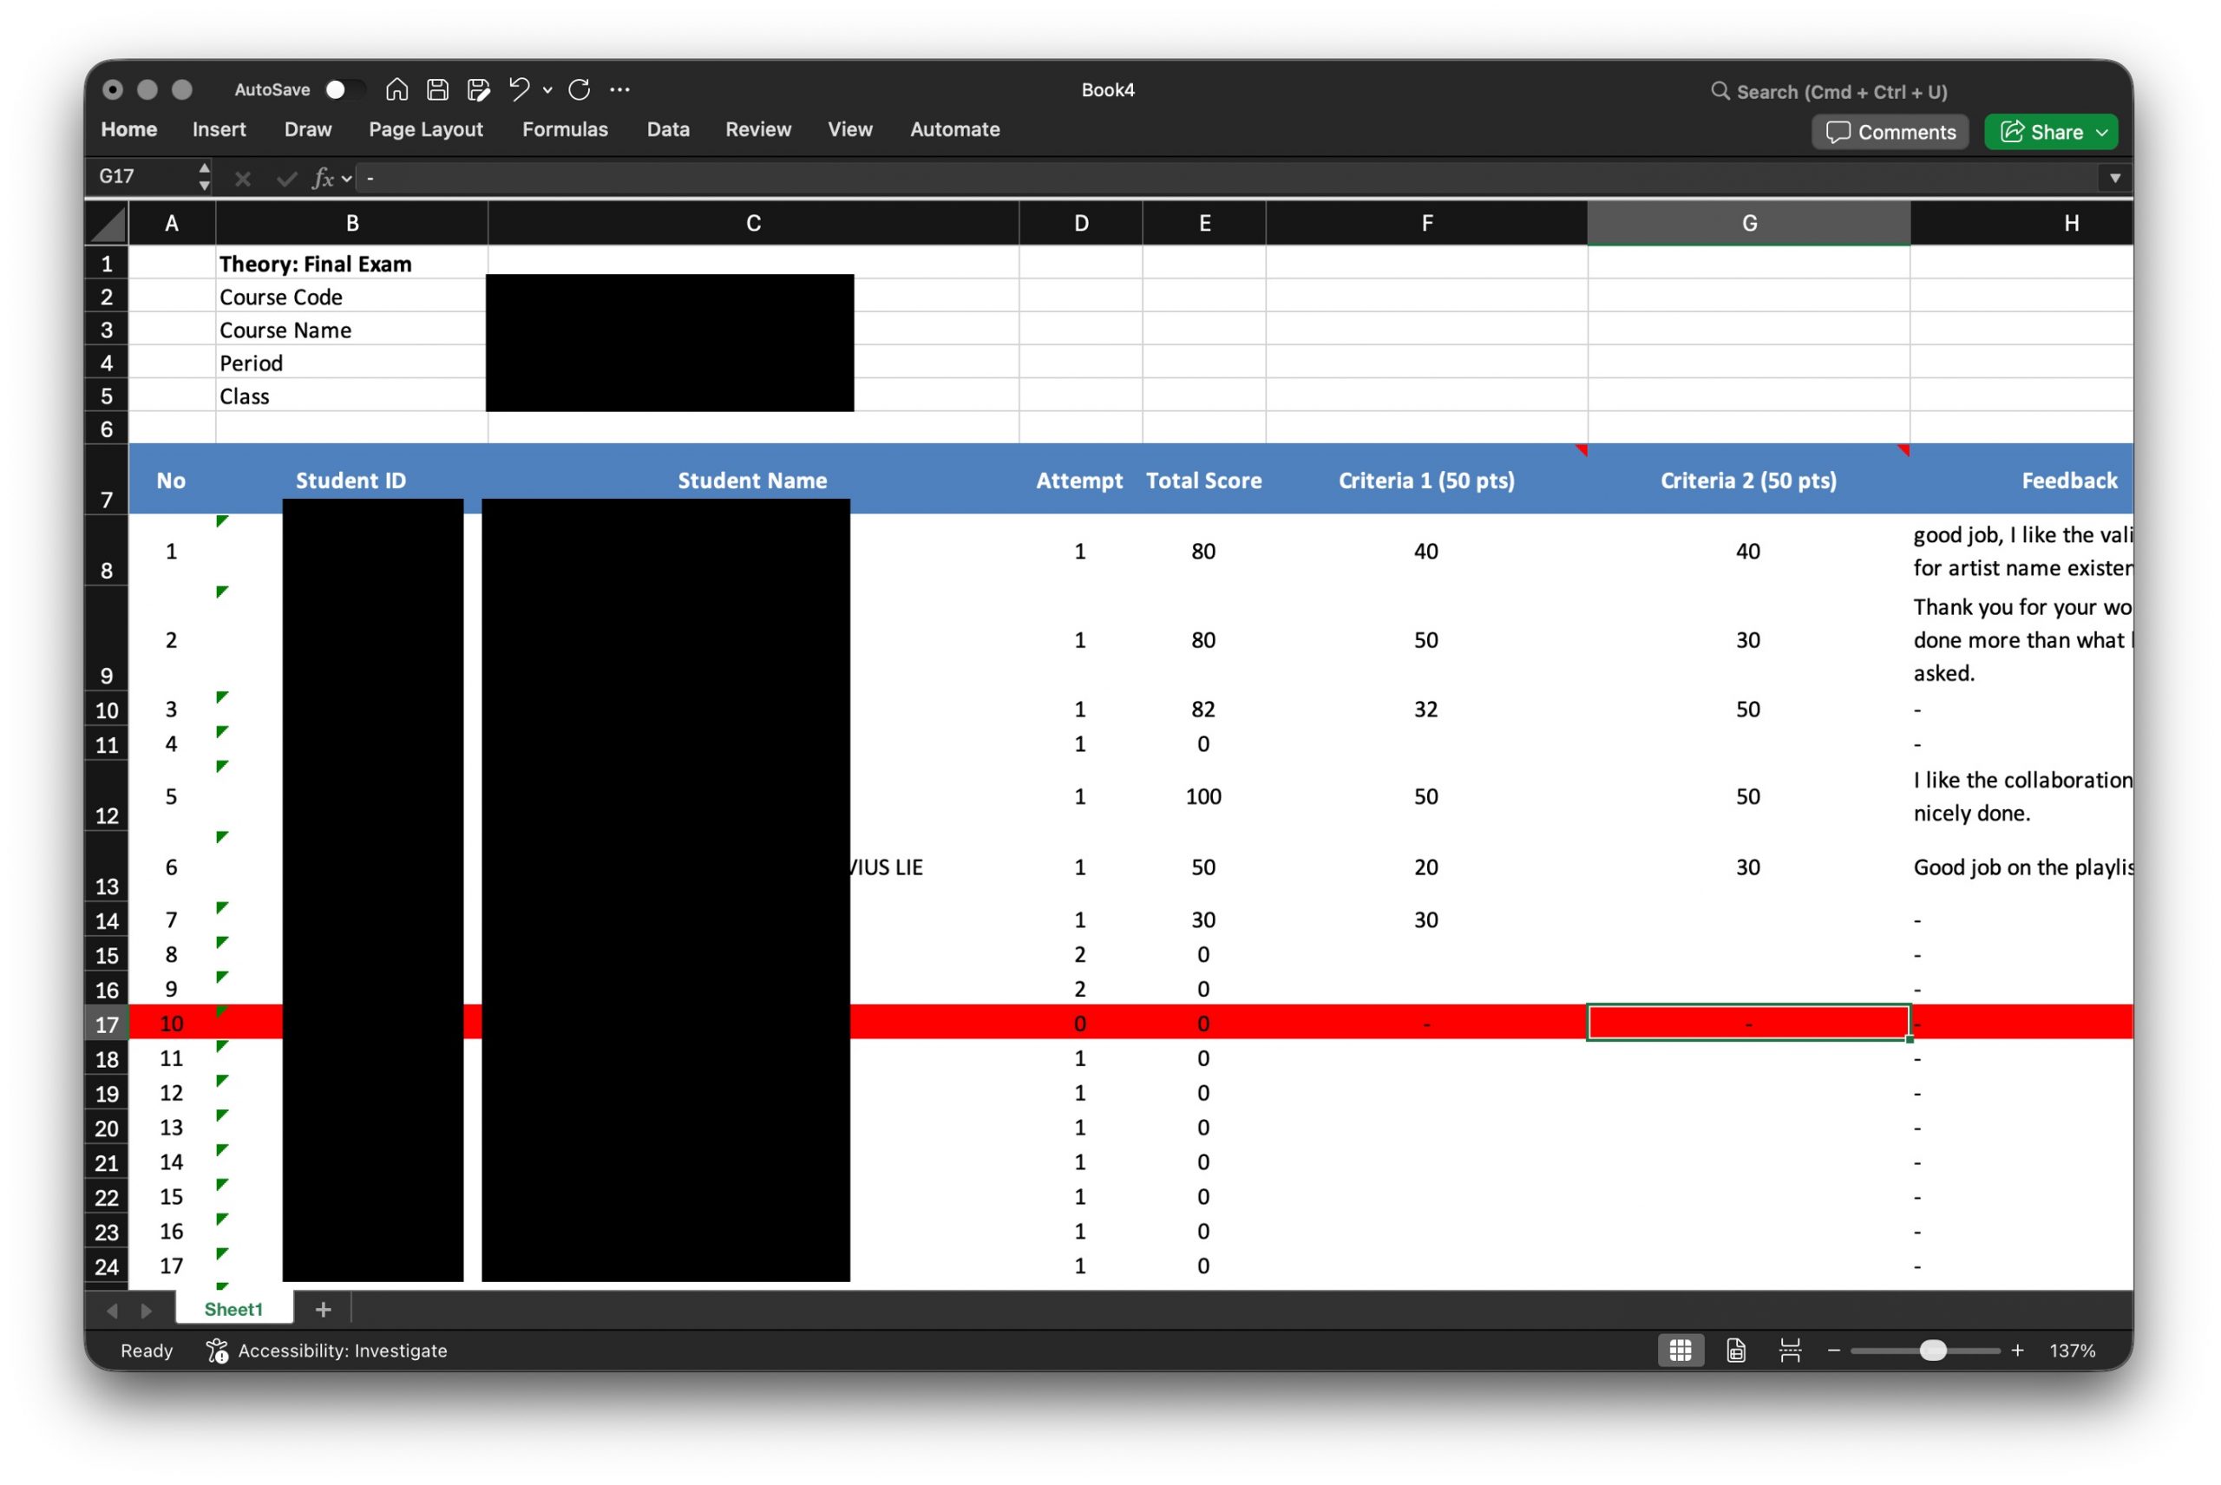The height and width of the screenshot is (1485, 2221).
Task: Click the 'Course Code' cell
Action: pos(351,297)
